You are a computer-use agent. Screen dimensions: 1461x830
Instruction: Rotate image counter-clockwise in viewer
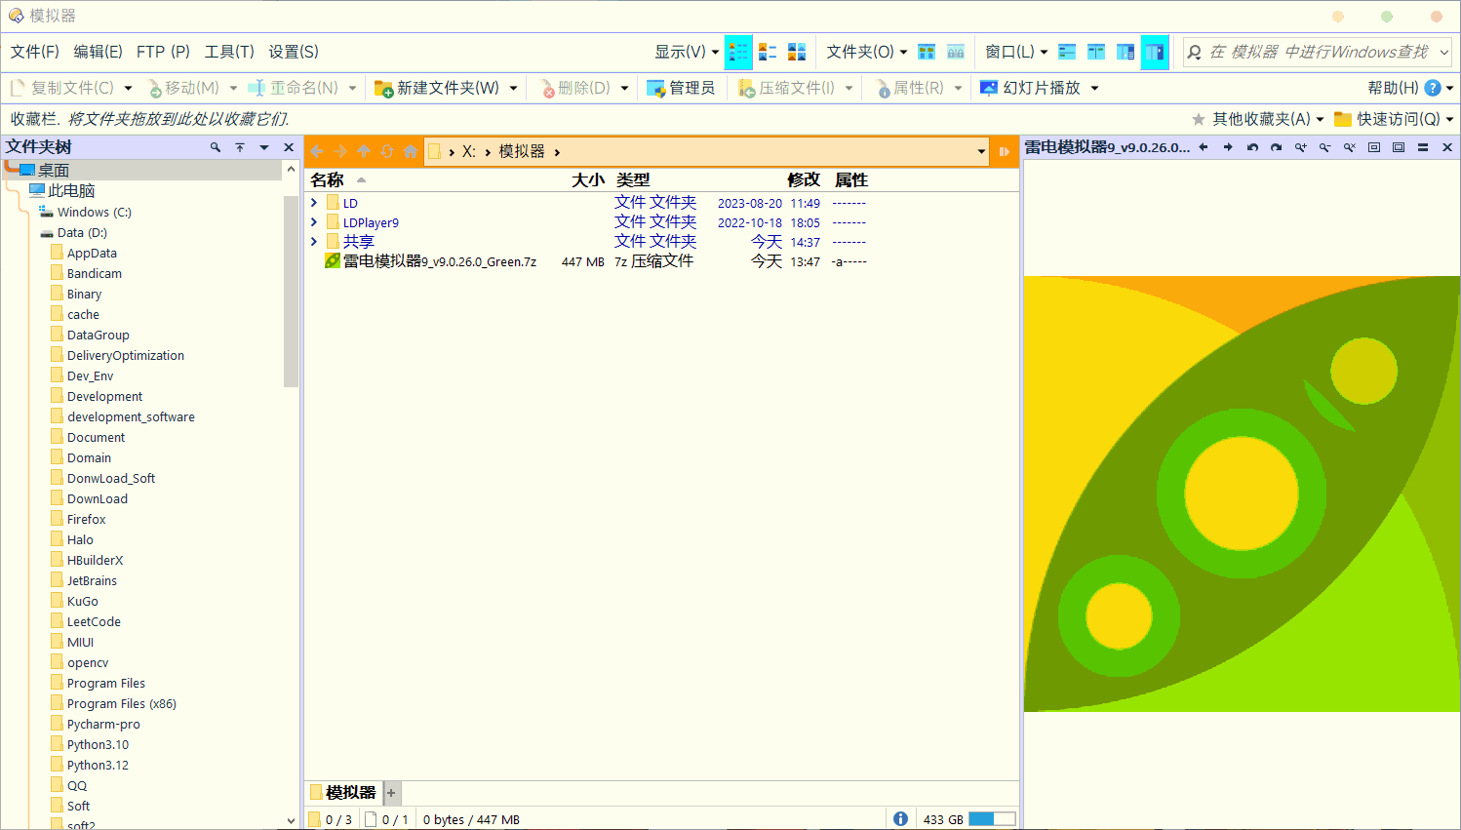1252,147
